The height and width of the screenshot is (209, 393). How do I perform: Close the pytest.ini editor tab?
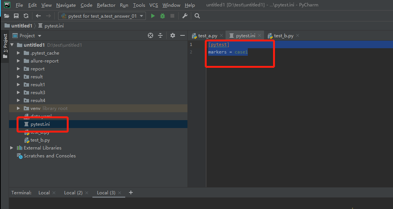pos(259,35)
